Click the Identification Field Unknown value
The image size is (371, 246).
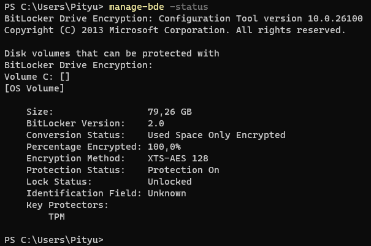click(x=167, y=193)
